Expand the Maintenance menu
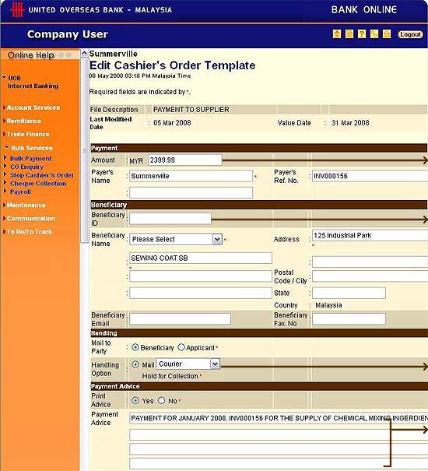 (x=25, y=206)
